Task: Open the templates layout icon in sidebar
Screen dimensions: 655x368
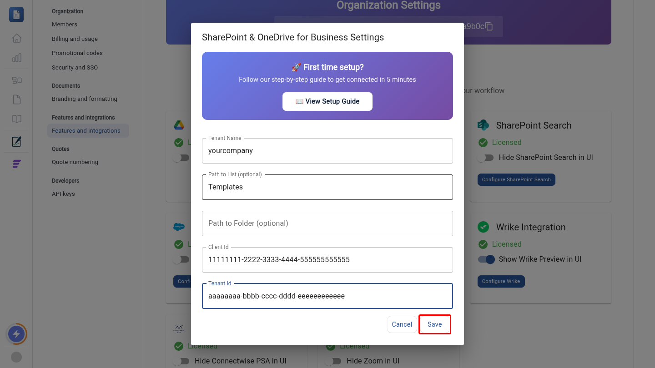Action: (16, 80)
